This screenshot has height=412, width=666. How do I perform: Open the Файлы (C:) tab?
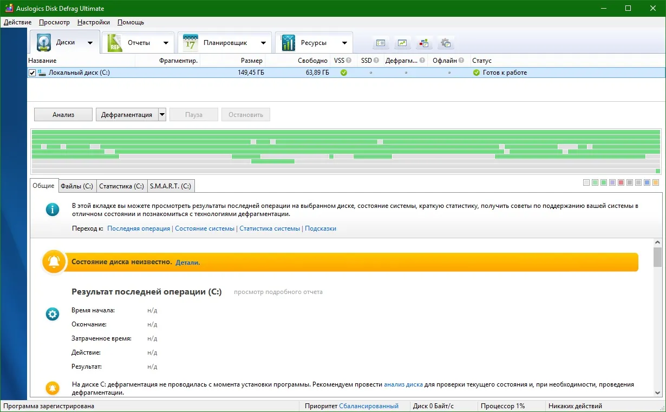coord(77,186)
